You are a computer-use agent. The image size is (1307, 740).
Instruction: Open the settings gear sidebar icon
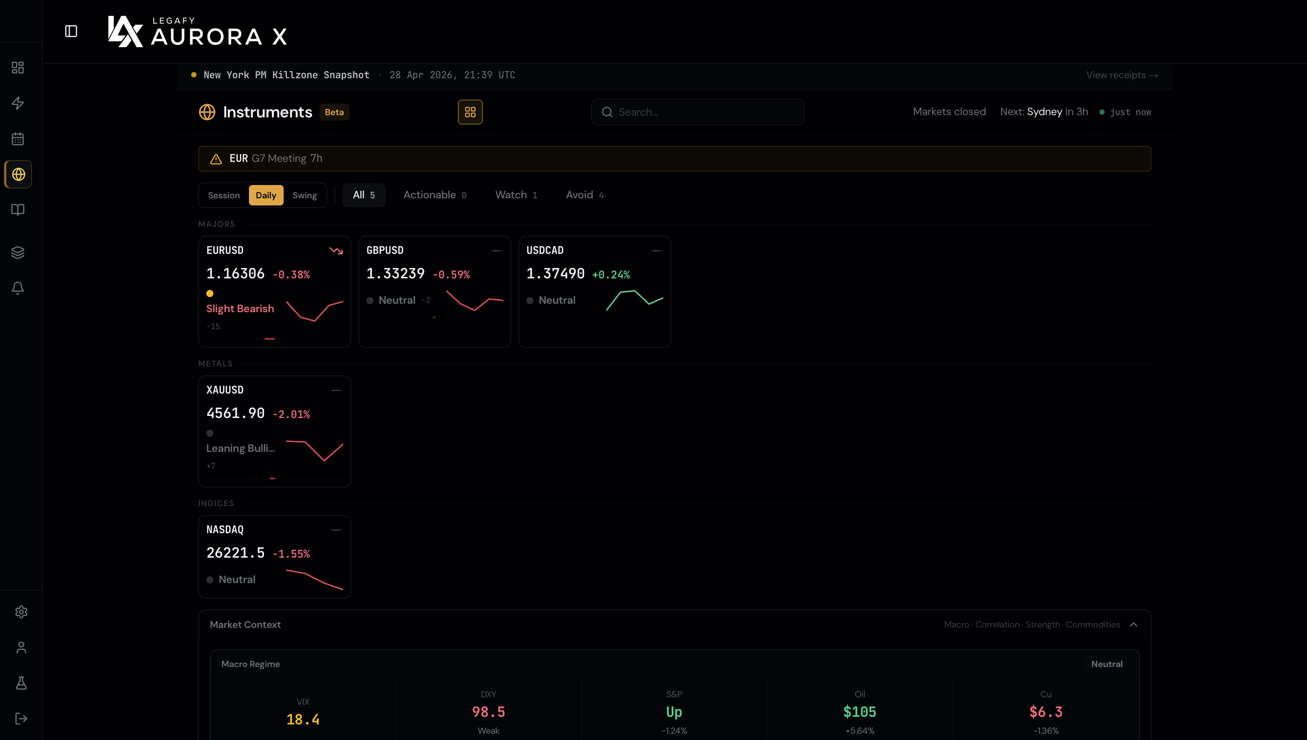pyautogui.click(x=21, y=612)
